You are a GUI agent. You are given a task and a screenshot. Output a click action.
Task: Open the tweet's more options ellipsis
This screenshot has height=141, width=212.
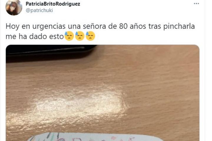(196, 4)
